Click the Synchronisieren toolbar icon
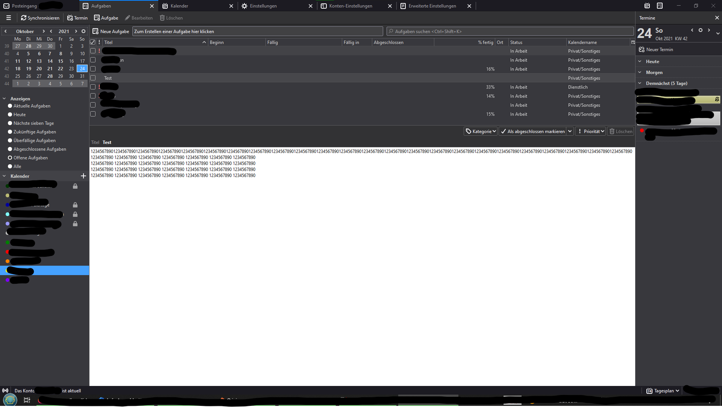Screen dimensions: 722x407 (24, 18)
